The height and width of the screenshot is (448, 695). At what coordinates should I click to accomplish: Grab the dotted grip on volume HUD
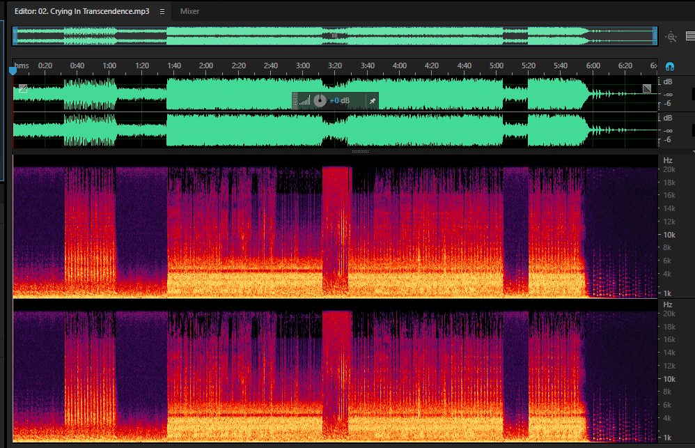coord(295,101)
